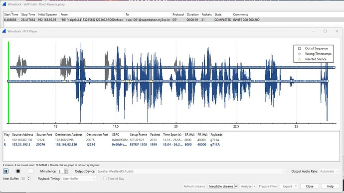Sort streams by Source Port header
Viewport: 344px width, 193px height.
[44, 135]
